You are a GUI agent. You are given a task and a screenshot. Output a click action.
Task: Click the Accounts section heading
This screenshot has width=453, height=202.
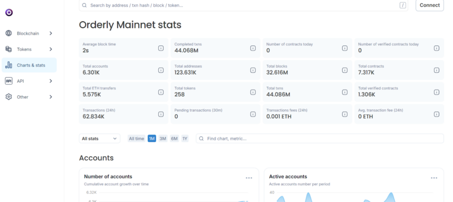click(x=96, y=158)
